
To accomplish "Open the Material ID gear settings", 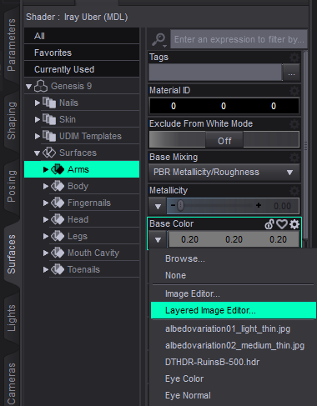I will [294, 91].
